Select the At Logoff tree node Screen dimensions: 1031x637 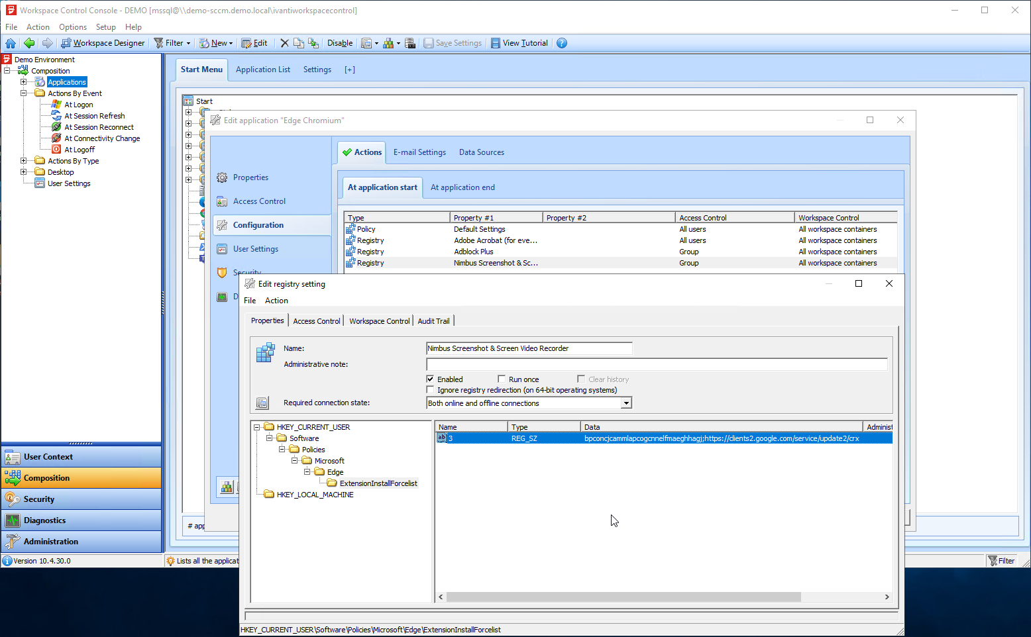click(x=80, y=150)
